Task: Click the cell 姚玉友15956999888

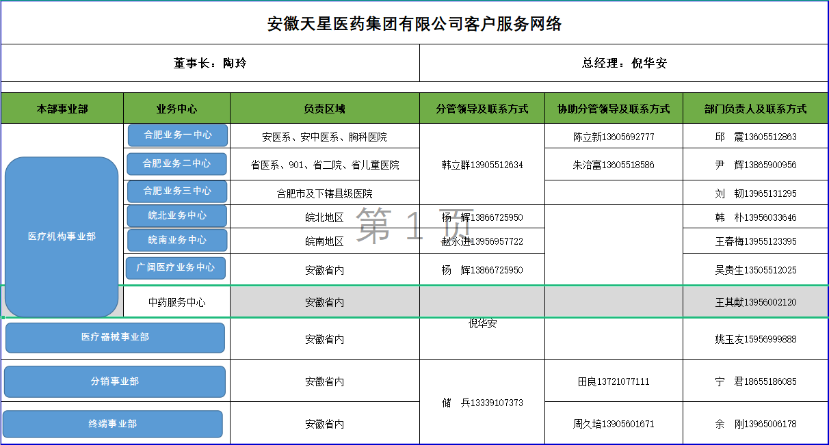Action: (756, 339)
